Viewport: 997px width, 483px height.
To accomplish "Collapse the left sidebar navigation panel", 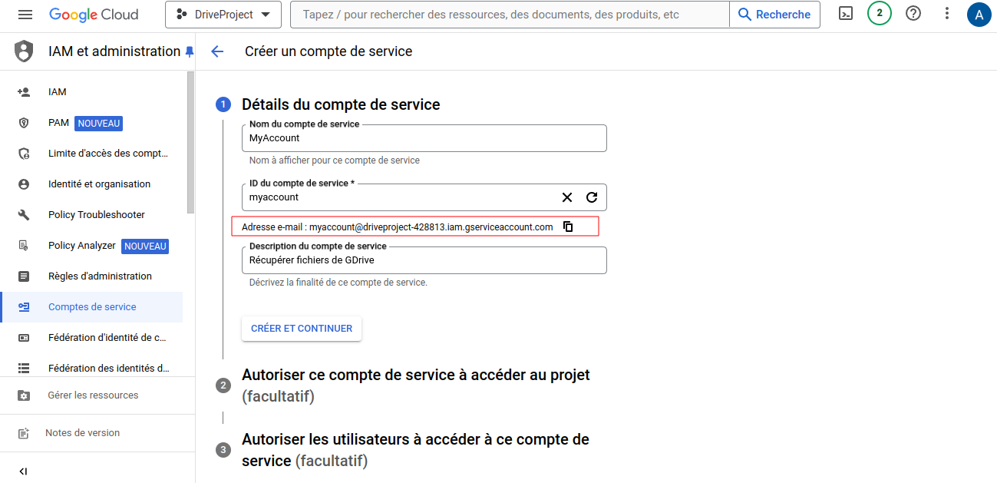I will pyautogui.click(x=23, y=471).
